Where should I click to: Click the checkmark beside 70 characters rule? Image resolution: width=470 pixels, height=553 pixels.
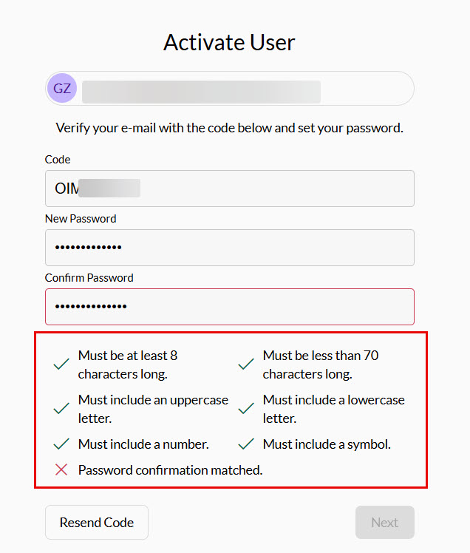[246, 364]
